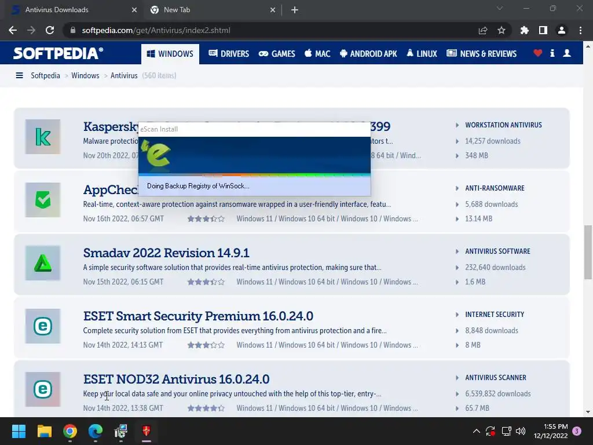This screenshot has width=593, height=445.
Task: Click the share page icon in address bar
Action: (x=483, y=30)
